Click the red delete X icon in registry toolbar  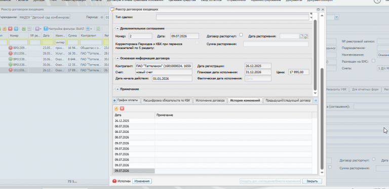tap(10, 29)
